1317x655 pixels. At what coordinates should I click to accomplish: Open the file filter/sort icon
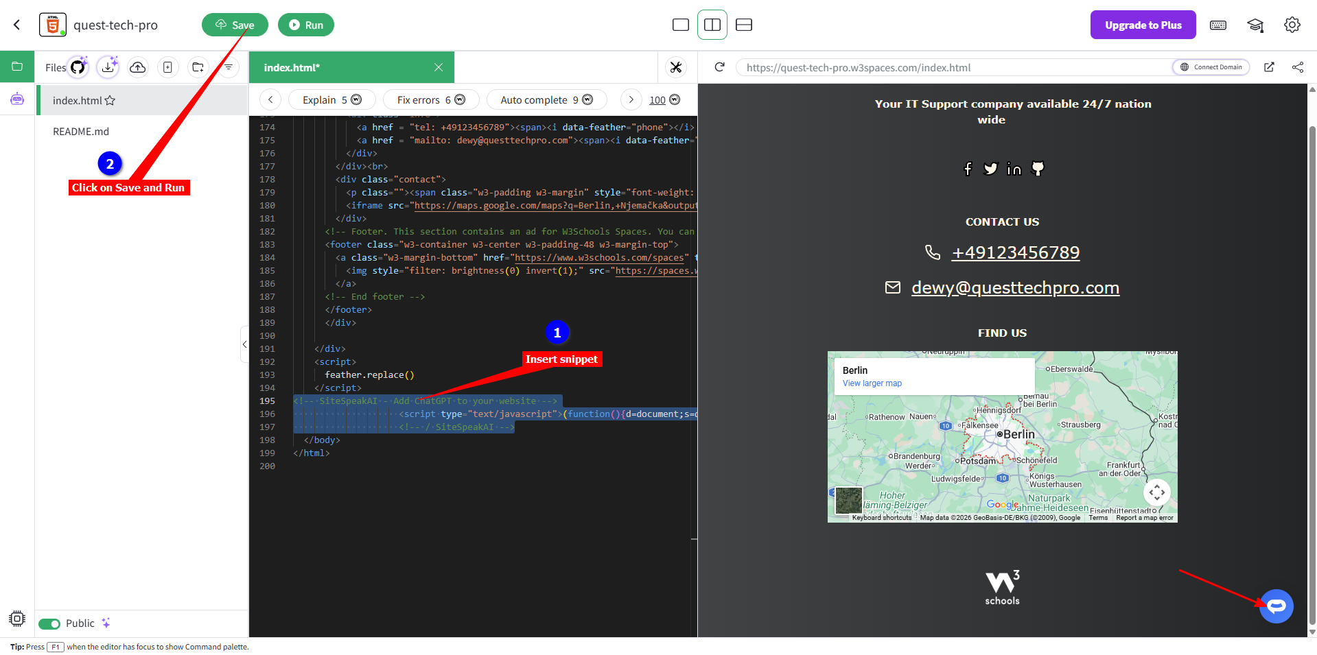[229, 67]
